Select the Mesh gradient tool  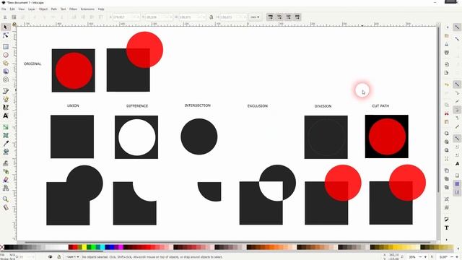[x=6, y=135]
